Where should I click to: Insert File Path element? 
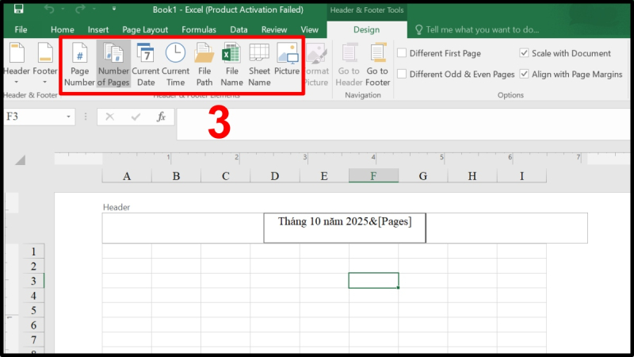204,64
